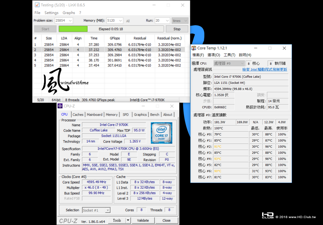
Task: Click the disabled Start button in LinX
Action: click(x=45, y=29)
